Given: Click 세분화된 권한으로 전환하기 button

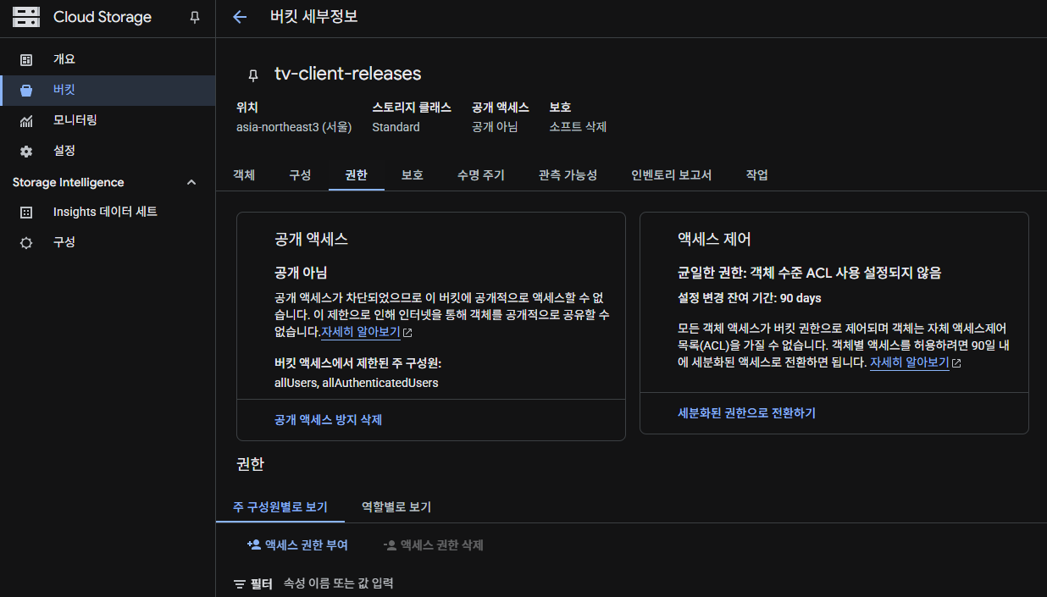Looking at the screenshot, I should coord(746,413).
